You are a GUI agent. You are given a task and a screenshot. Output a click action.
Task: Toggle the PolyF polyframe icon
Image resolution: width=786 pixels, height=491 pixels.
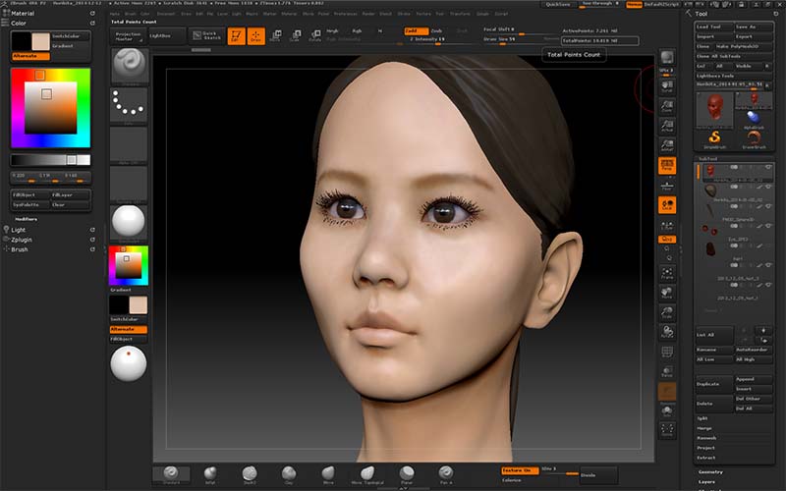click(x=667, y=353)
